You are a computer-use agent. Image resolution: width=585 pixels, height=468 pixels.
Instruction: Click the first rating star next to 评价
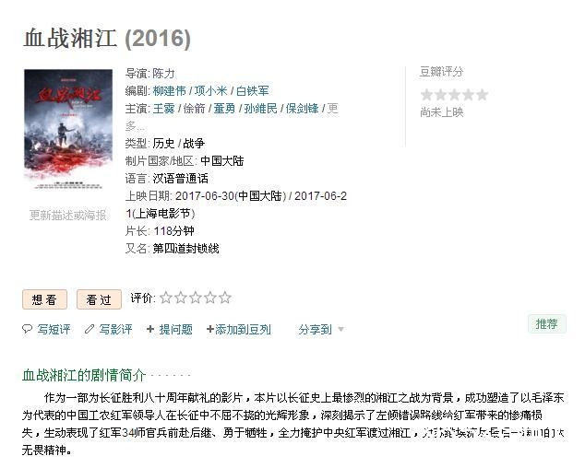pyautogui.click(x=166, y=298)
